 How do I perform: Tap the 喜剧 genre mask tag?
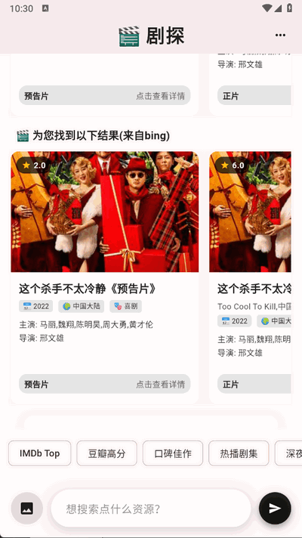coord(126,306)
